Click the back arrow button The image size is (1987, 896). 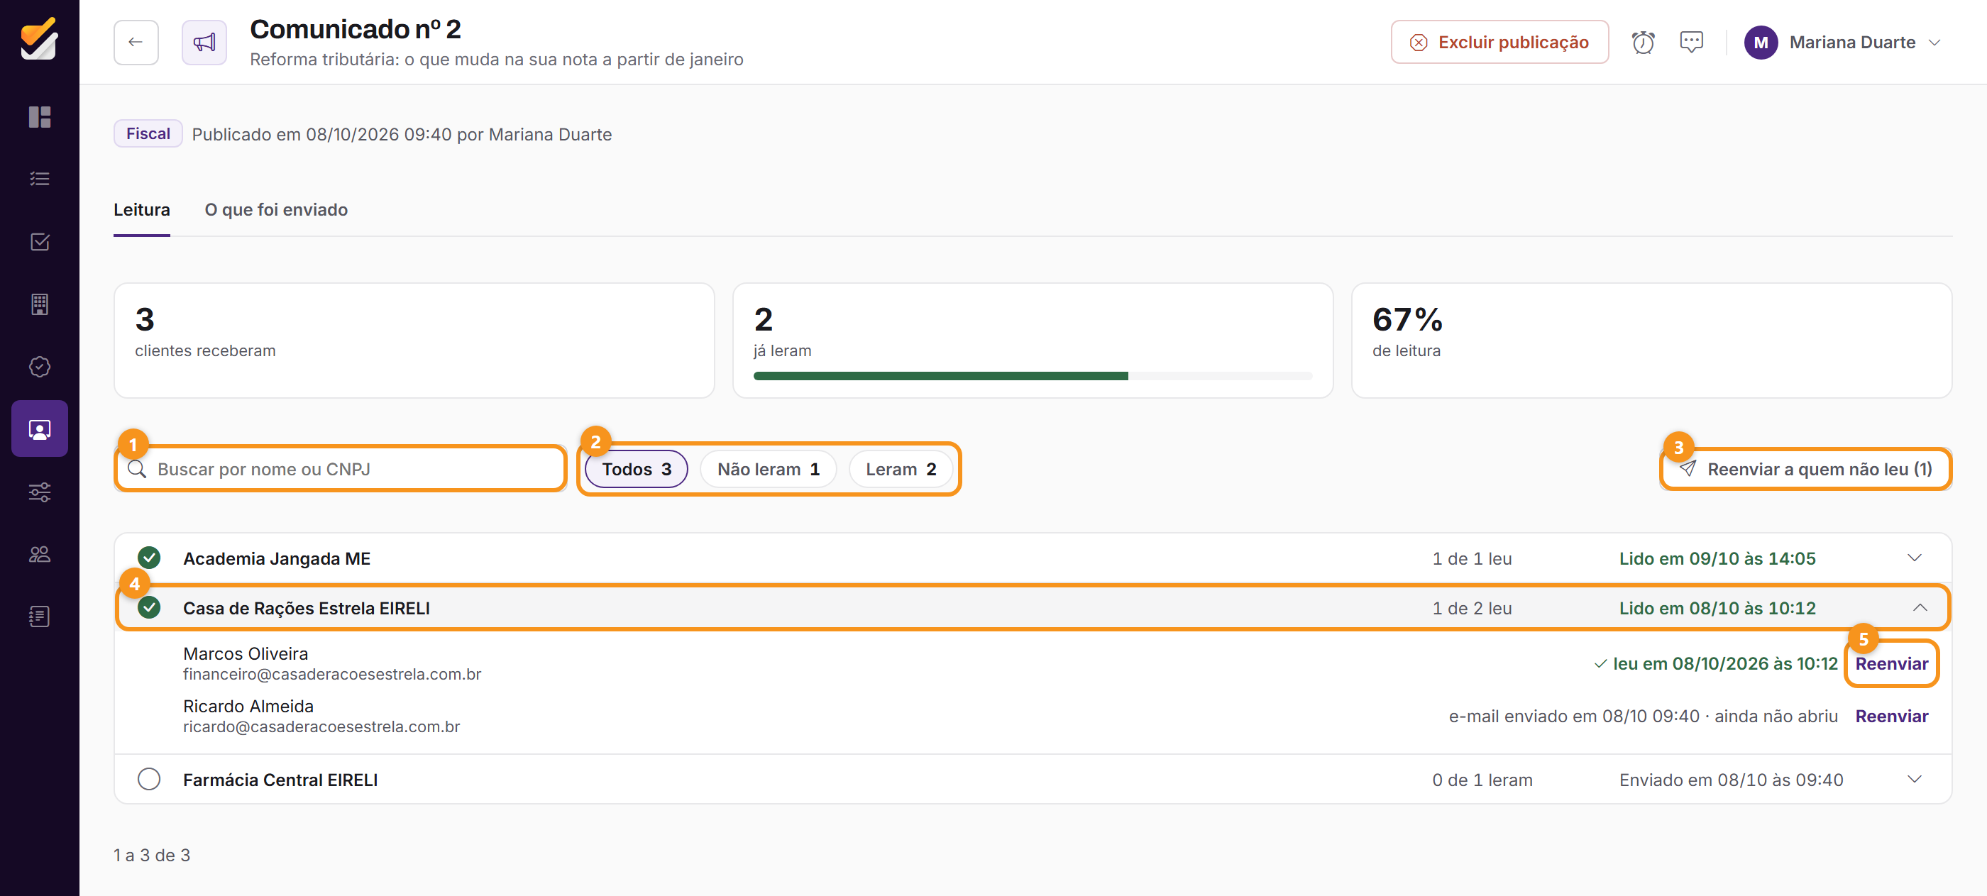(136, 43)
